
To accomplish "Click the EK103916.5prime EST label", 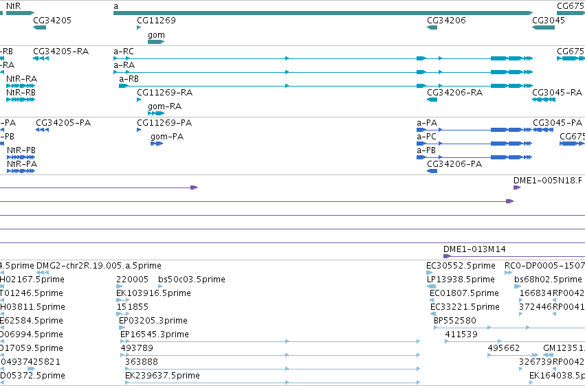I will (154, 293).
